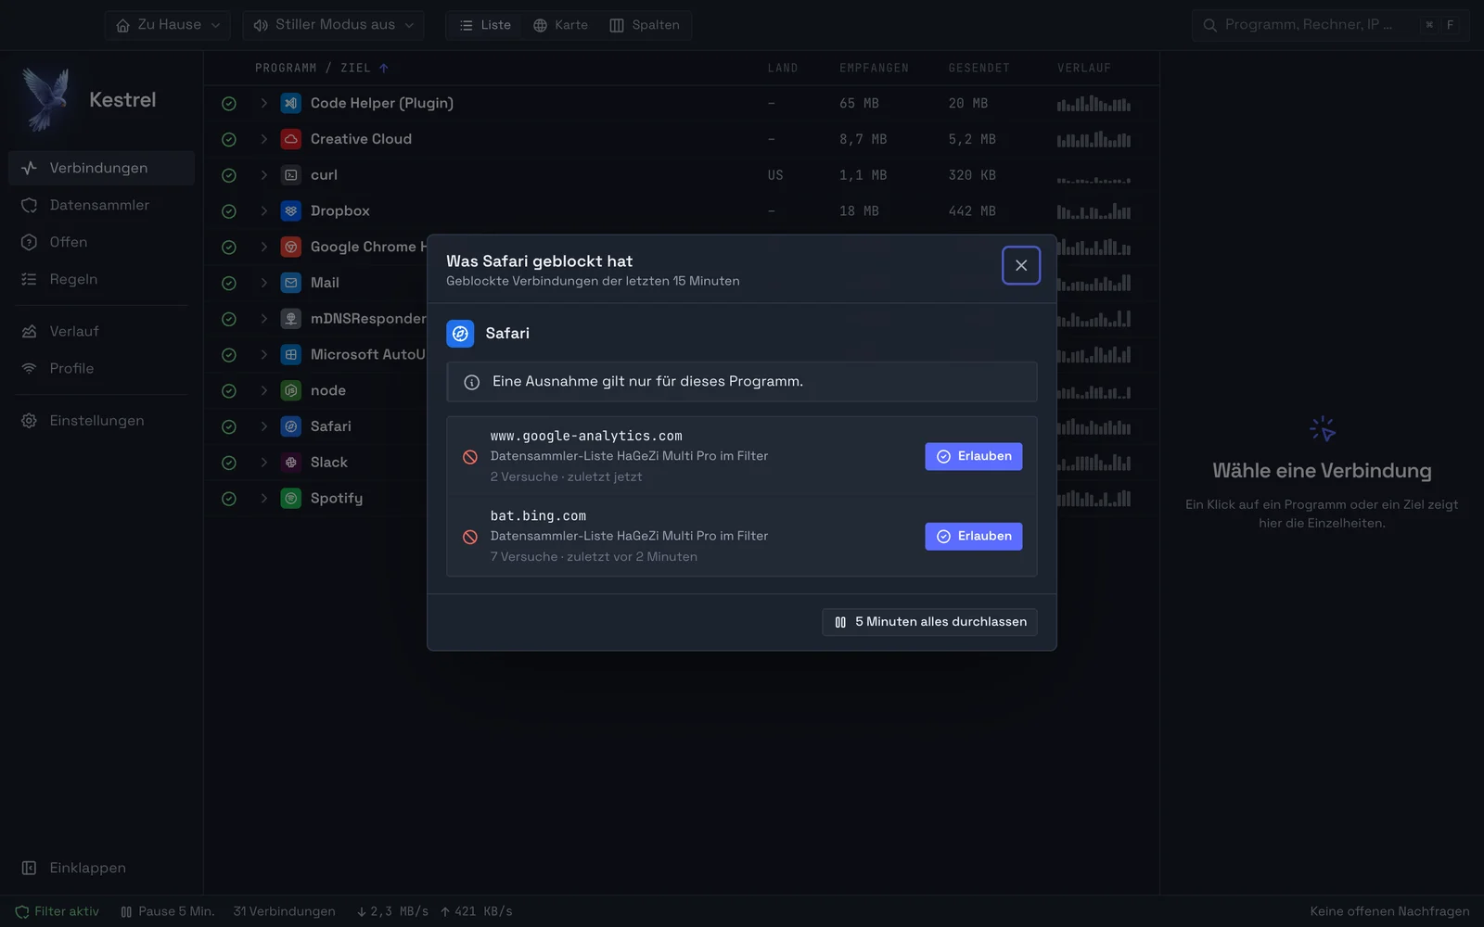1484x927 pixels.
Task: Toggle allowed status for Spotify
Action: [229, 499]
